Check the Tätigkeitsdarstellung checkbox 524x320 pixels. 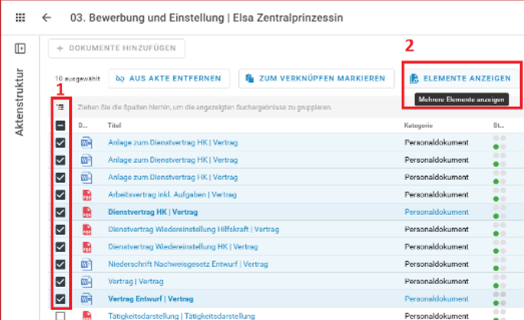click(61, 316)
